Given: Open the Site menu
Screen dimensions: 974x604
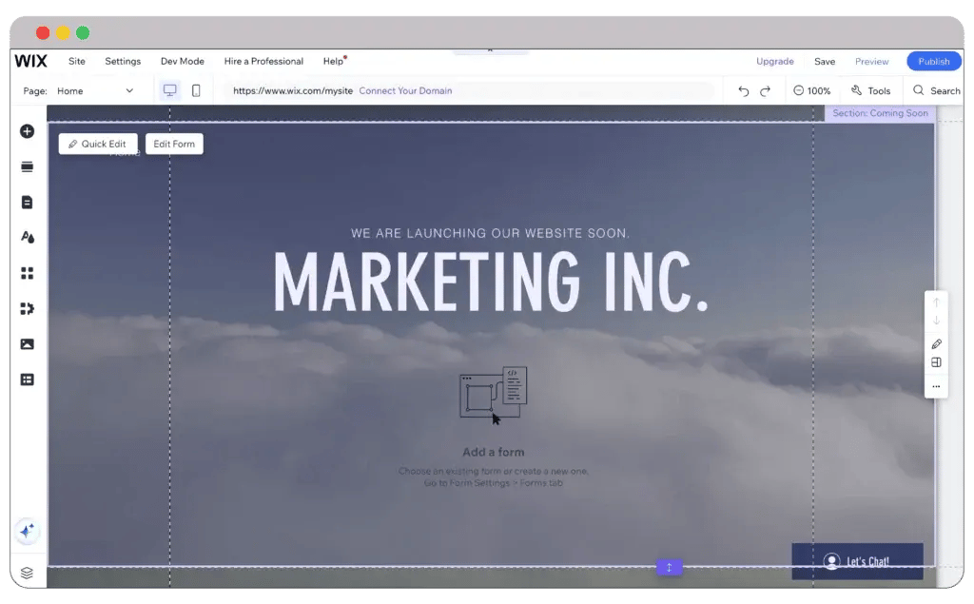Looking at the screenshot, I should pyautogui.click(x=77, y=61).
